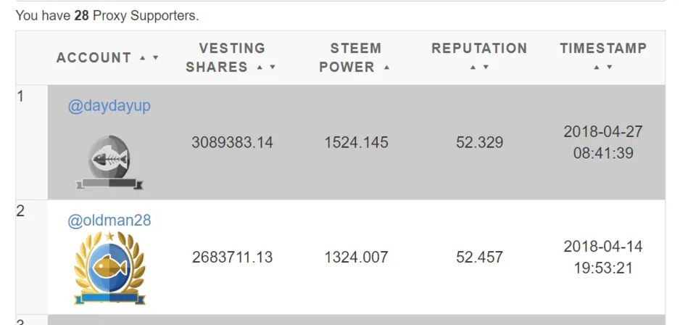Open the @daydayup account link
Screen dimensions: 696x325
click(x=109, y=106)
